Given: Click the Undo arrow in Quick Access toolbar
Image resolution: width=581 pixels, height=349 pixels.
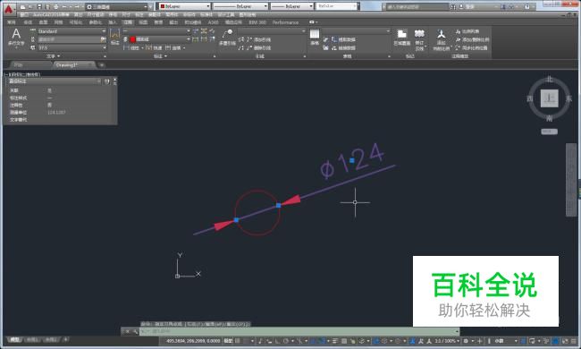Looking at the screenshot, I should (64, 6).
